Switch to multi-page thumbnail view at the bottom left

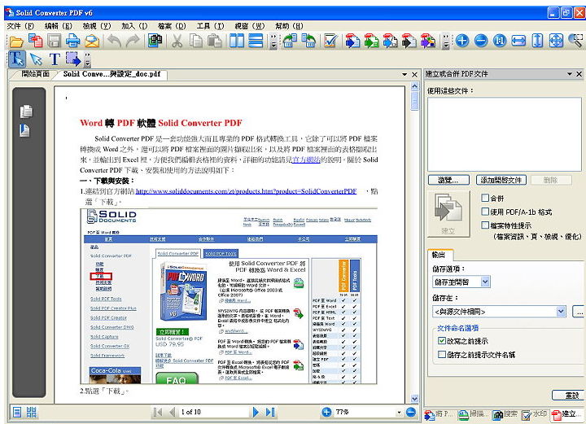coord(32,412)
